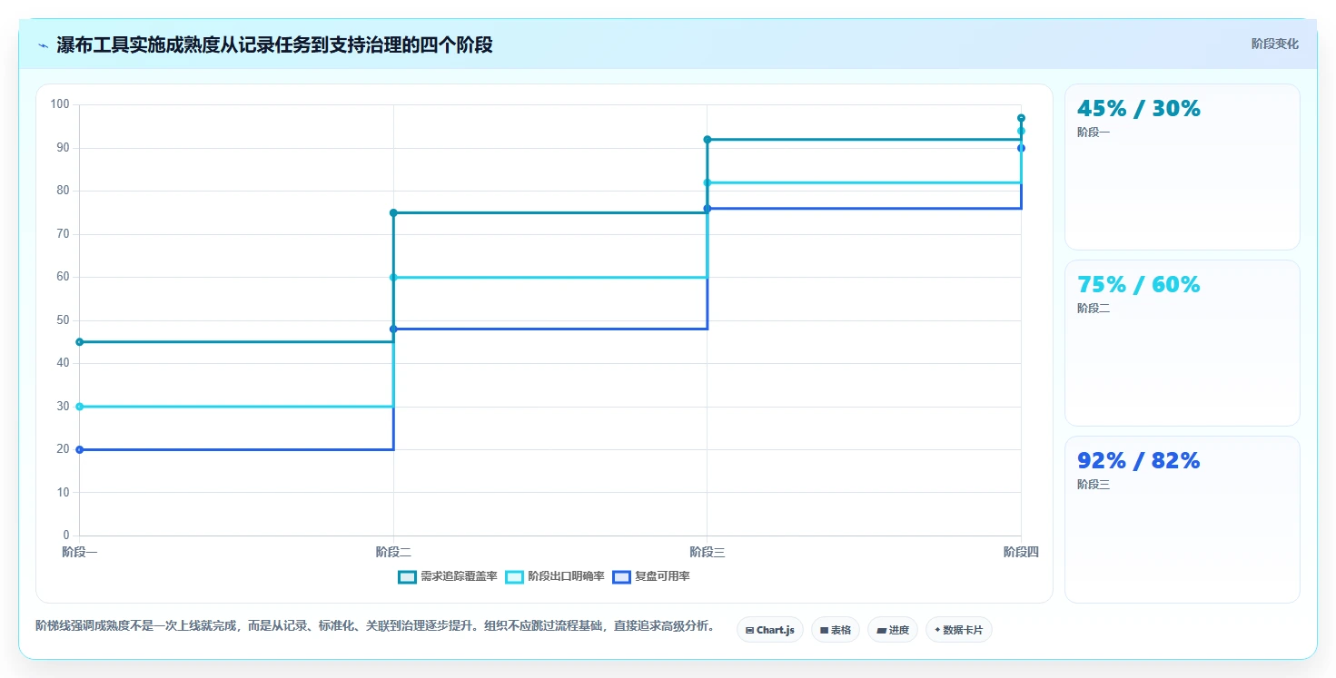The image size is (1336, 678).
Task: Click the 0 y-axis value
Action: click(x=66, y=536)
